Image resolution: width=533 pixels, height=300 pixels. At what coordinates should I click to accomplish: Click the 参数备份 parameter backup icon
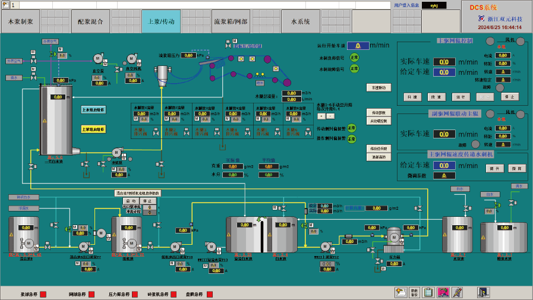pos(415,292)
